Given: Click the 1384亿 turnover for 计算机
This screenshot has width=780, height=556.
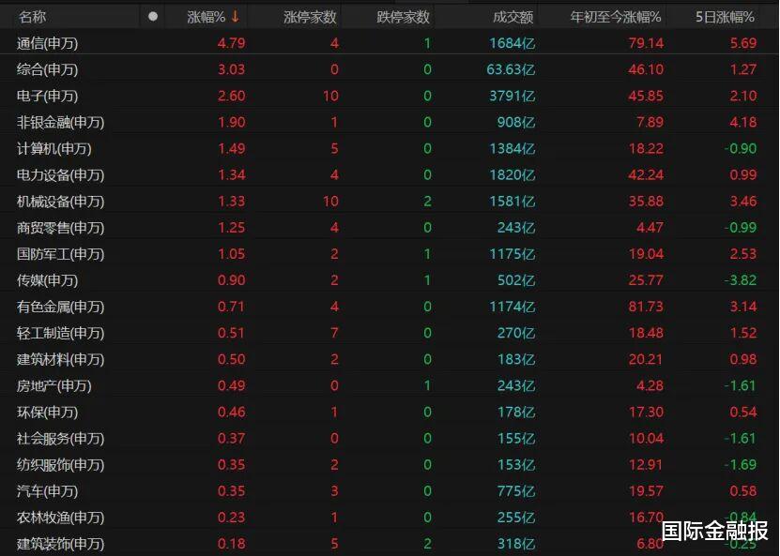Looking at the screenshot, I should [x=512, y=148].
